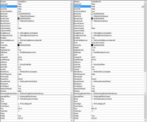Select the ListWidth row in the ComboBox30 panel
The width and height of the screenshot is (147, 122).
pyautogui.click(x=109, y=67)
